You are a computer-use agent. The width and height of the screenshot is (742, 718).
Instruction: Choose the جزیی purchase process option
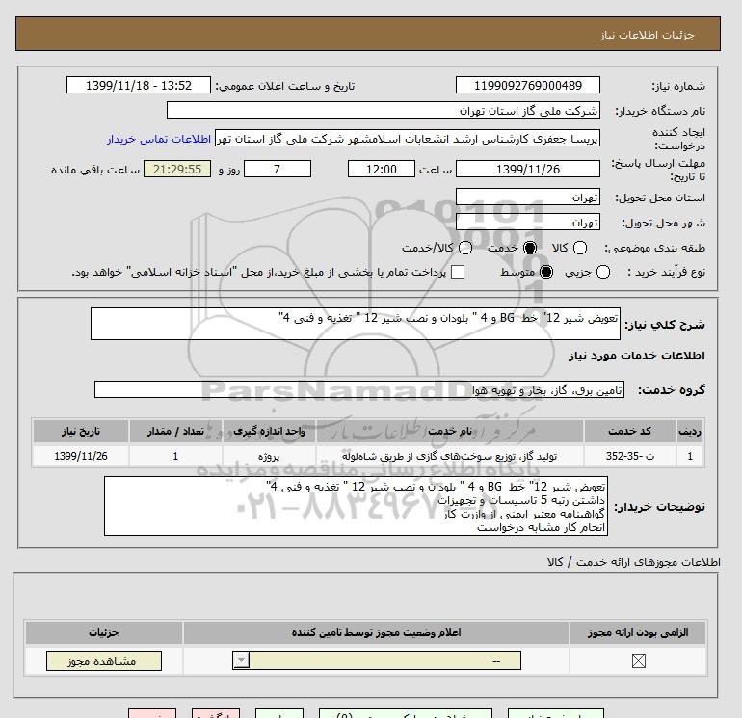(x=603, y=272)
